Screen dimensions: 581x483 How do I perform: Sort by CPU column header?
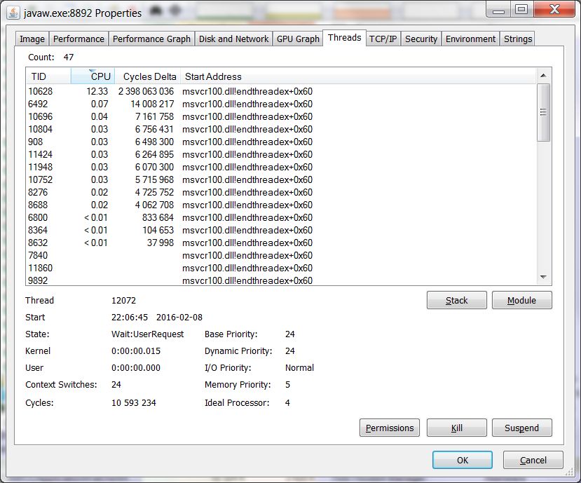click(x=93, y=76)
